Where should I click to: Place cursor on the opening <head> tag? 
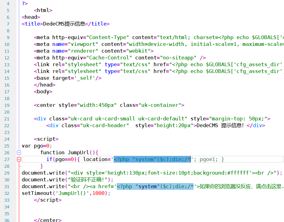[31, 17]
